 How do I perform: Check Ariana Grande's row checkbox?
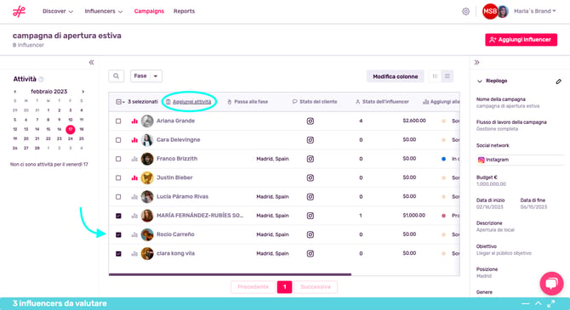[x=118, y=121]
